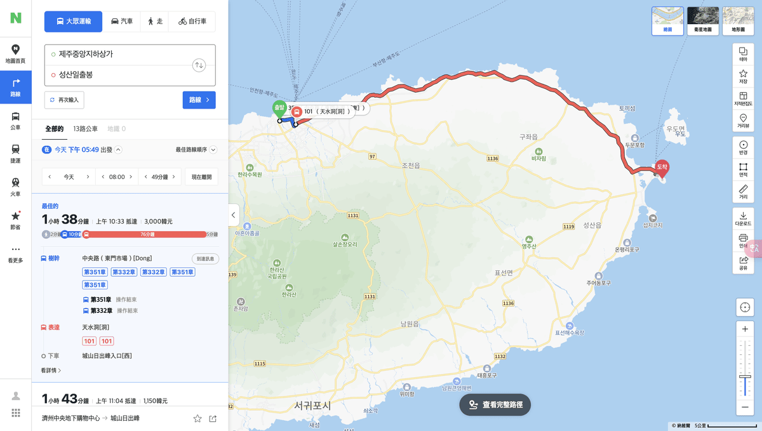The width and height of the screenshot is (762, 431).
Task: Open 地圖首頁 in the left sidebar
Action: 15,54
